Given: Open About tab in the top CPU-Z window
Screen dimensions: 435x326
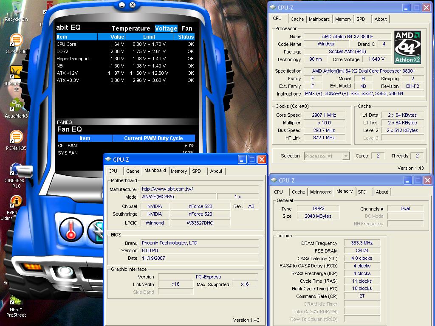Looking at the screenshot, I should coord(380,19).
